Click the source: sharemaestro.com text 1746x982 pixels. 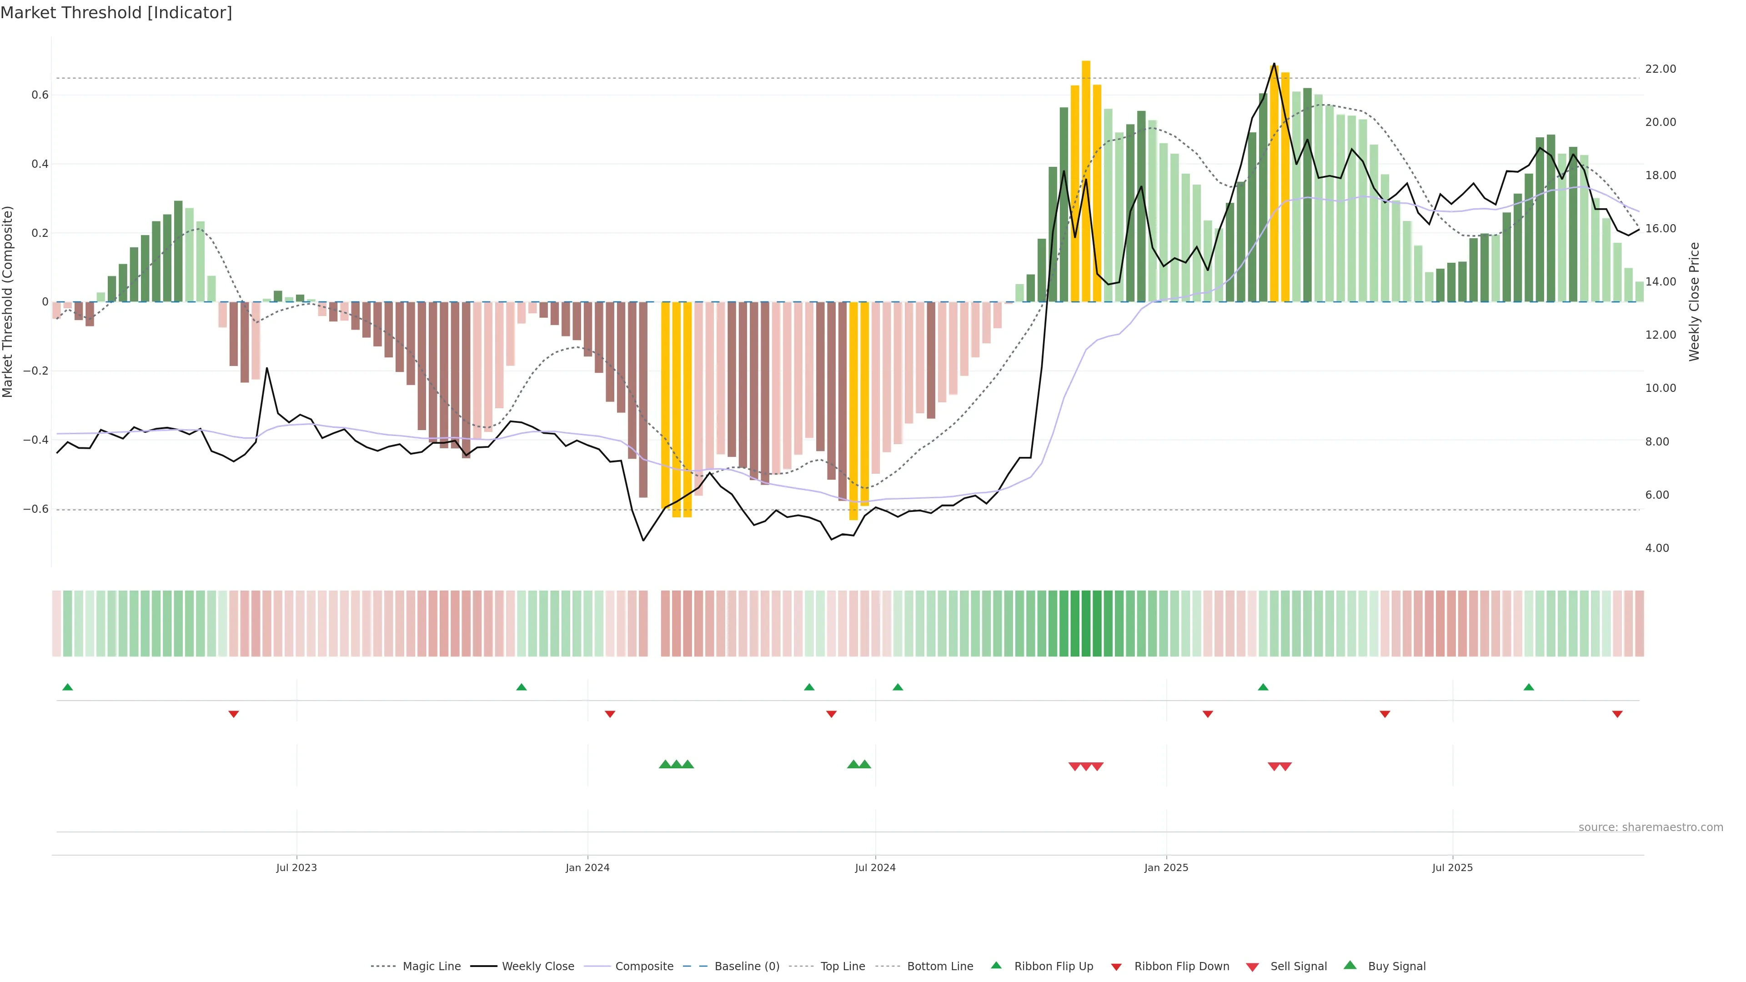[x=1651, y=827]
